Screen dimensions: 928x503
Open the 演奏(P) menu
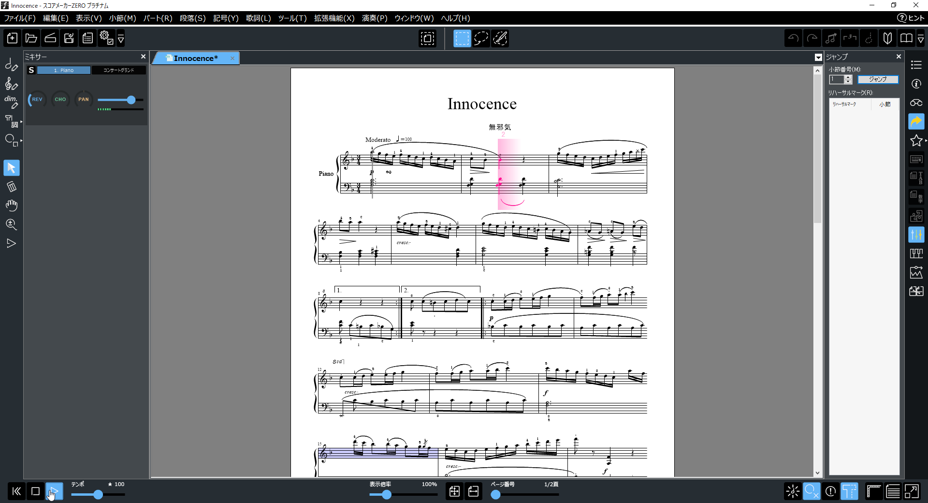375,18
